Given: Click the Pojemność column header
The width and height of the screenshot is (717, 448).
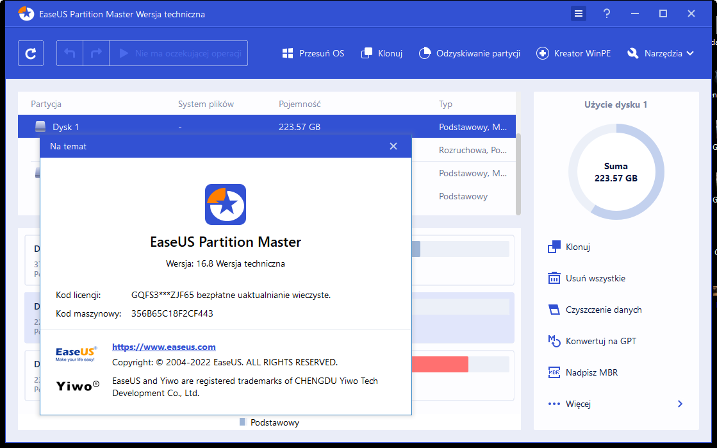Looking at the screenshot, I should point(299,104).
